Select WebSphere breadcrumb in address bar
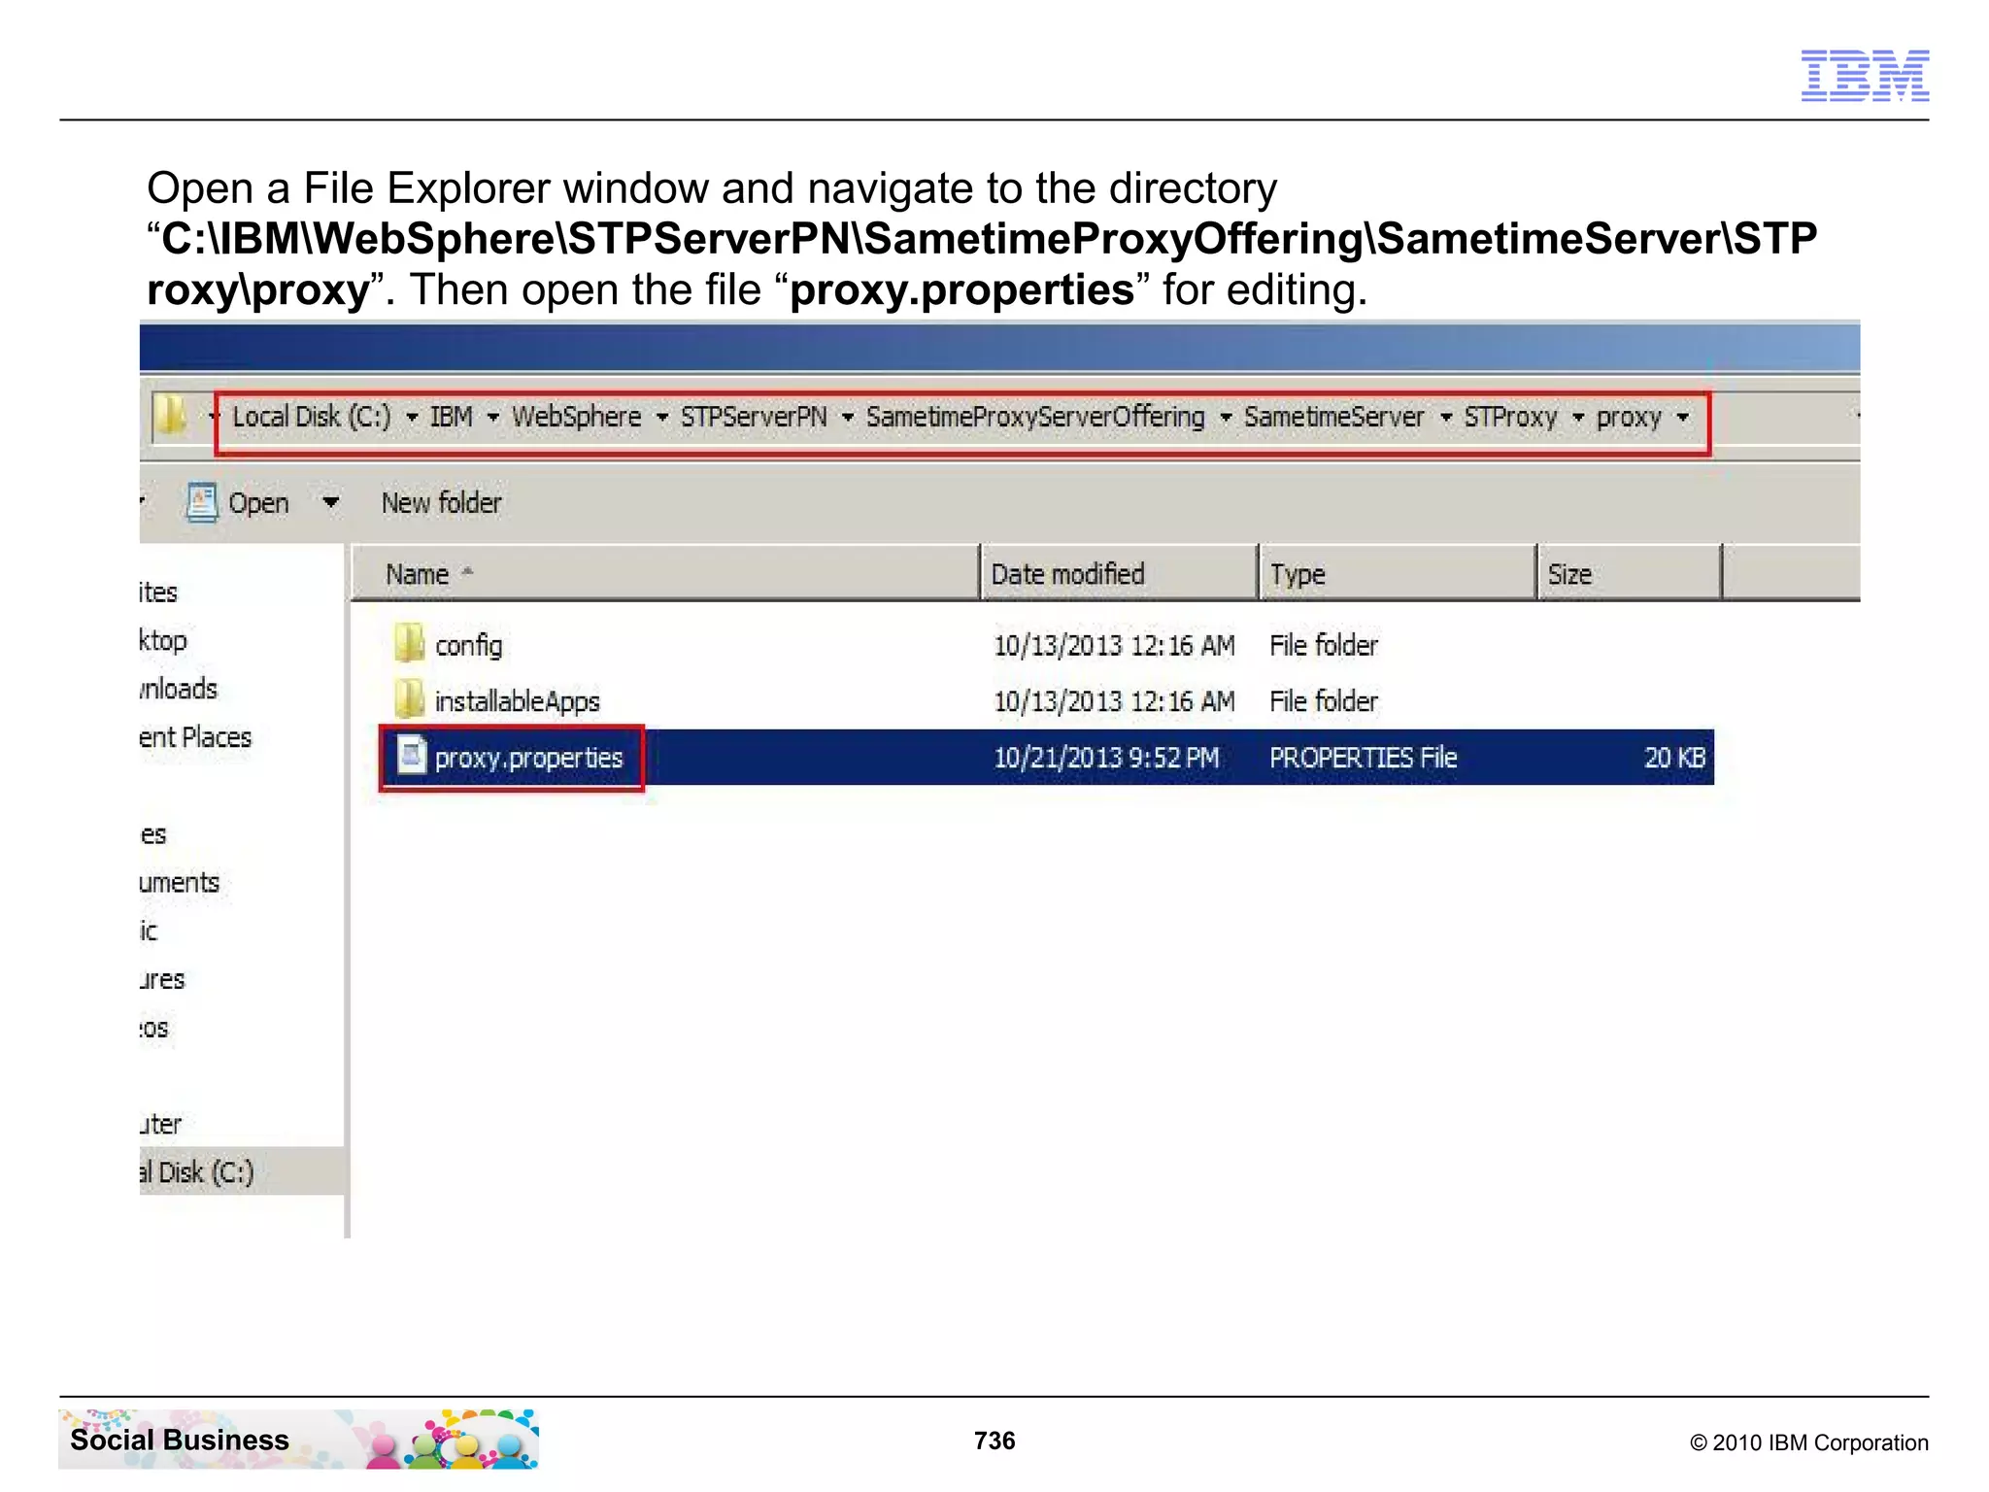Image resolution: width=1989 pixels, height=1492 pixels. click(577, 417)
